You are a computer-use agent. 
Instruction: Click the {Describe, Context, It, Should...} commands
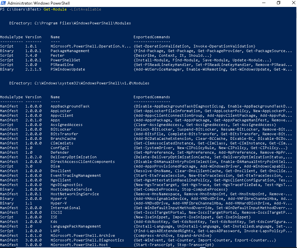coord(173,55)
